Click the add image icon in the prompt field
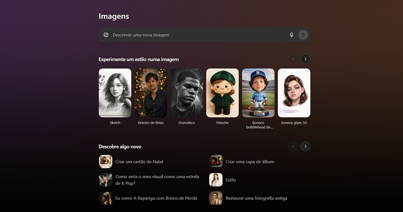The image size is (403, 212). pos(106,35)
